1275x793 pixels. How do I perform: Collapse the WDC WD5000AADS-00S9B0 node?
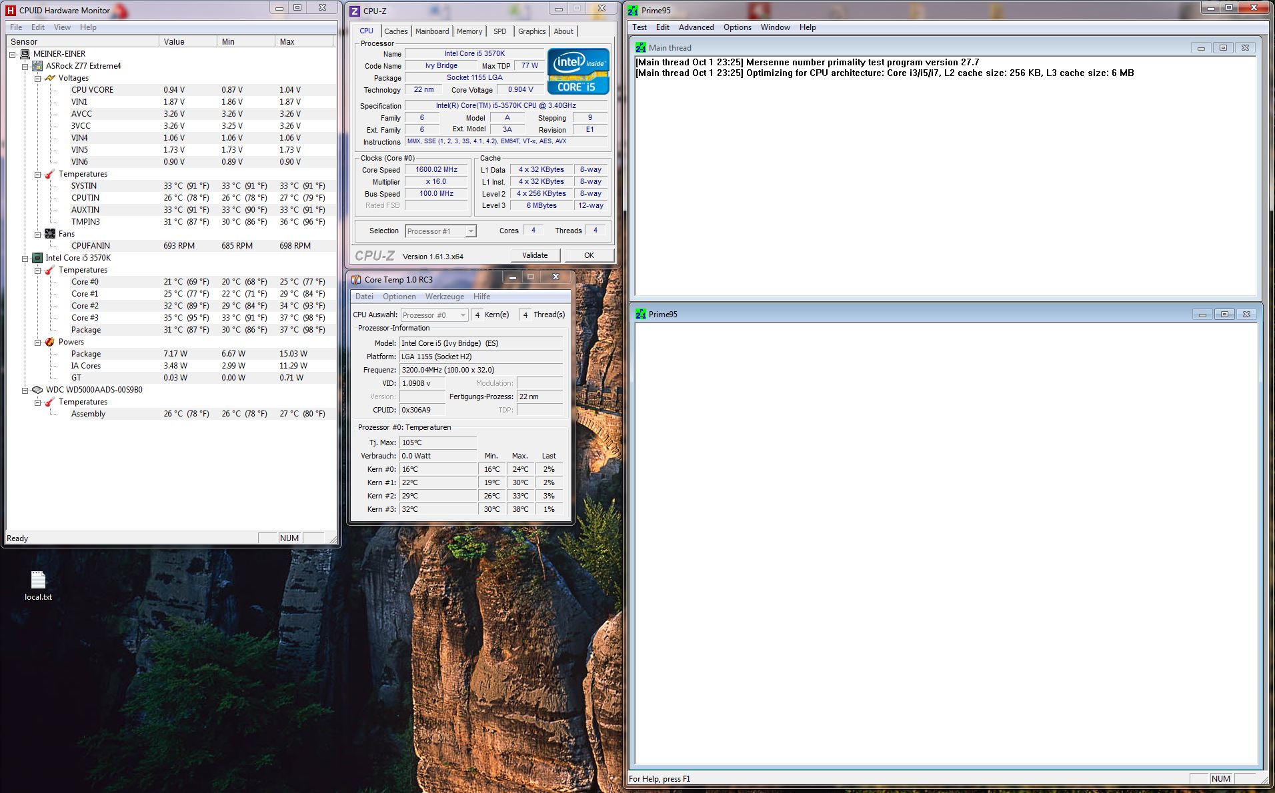(25, 390)
